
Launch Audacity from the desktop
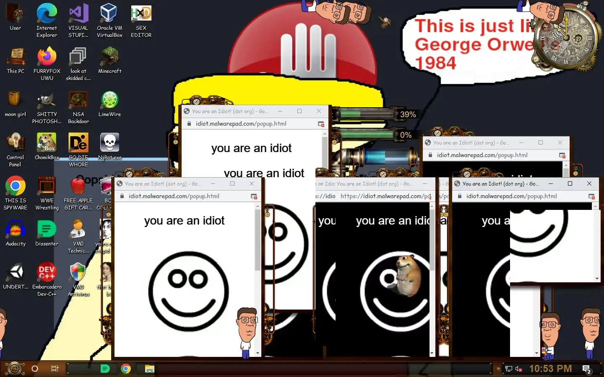click(x=16, y=233)
